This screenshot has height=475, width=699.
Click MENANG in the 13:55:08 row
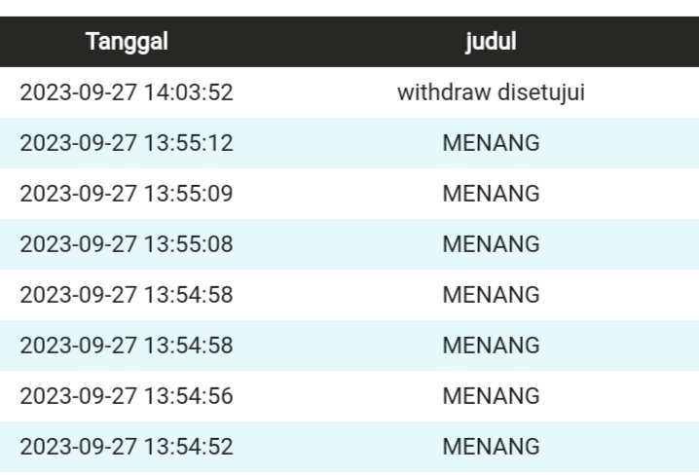(491, 244)
